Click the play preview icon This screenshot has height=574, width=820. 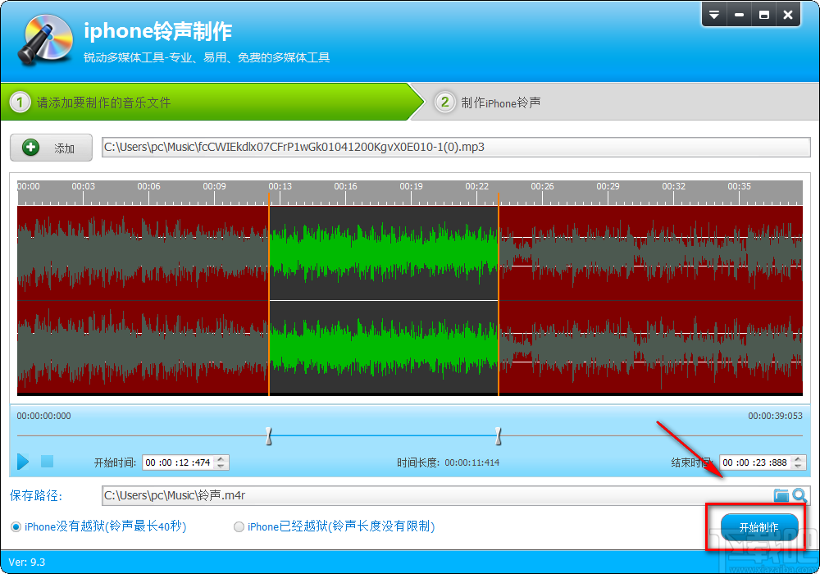coord(22,462)
